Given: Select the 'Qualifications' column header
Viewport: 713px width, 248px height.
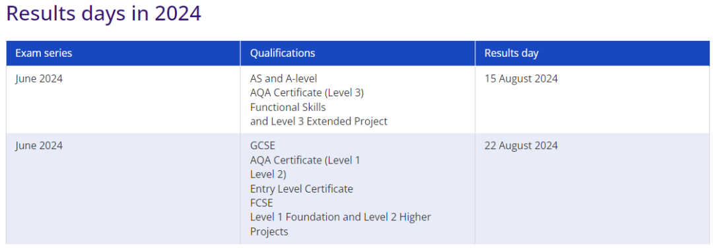Looking at the screenshot, I should coord(357,53).
